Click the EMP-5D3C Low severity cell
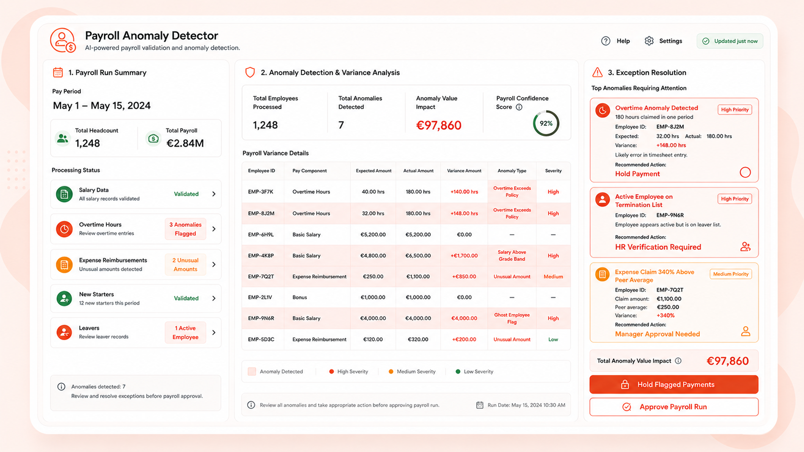 553,340
